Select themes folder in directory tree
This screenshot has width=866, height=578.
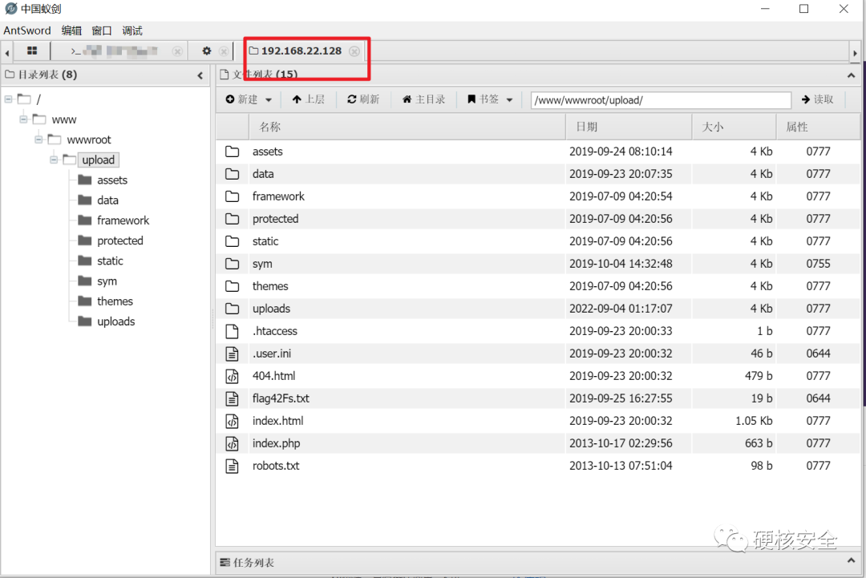point(115,301)
